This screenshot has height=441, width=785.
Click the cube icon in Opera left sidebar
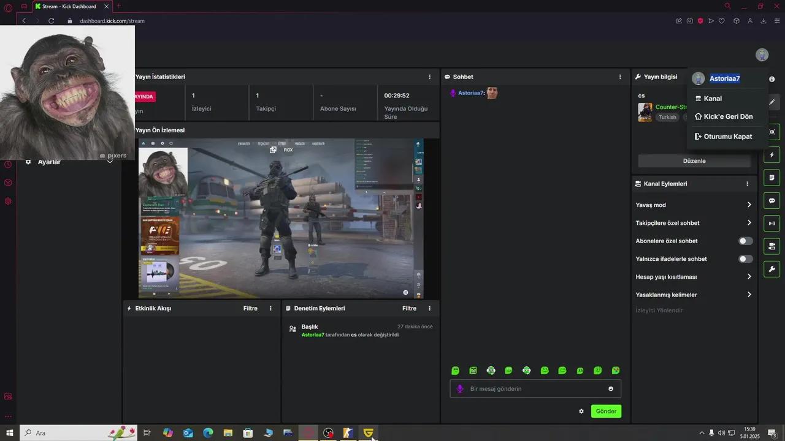point(8,183)
